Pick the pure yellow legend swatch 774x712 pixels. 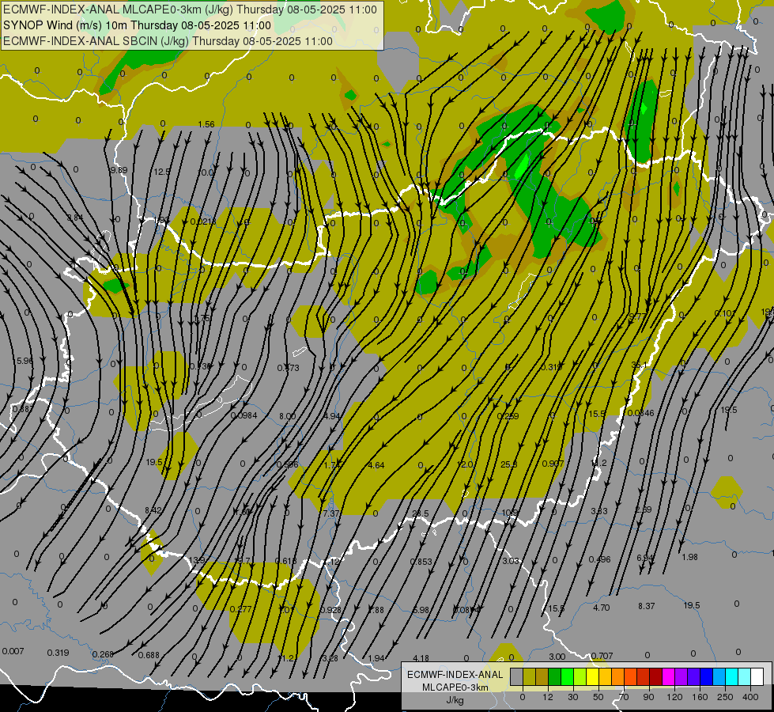(x=593, y=676)
